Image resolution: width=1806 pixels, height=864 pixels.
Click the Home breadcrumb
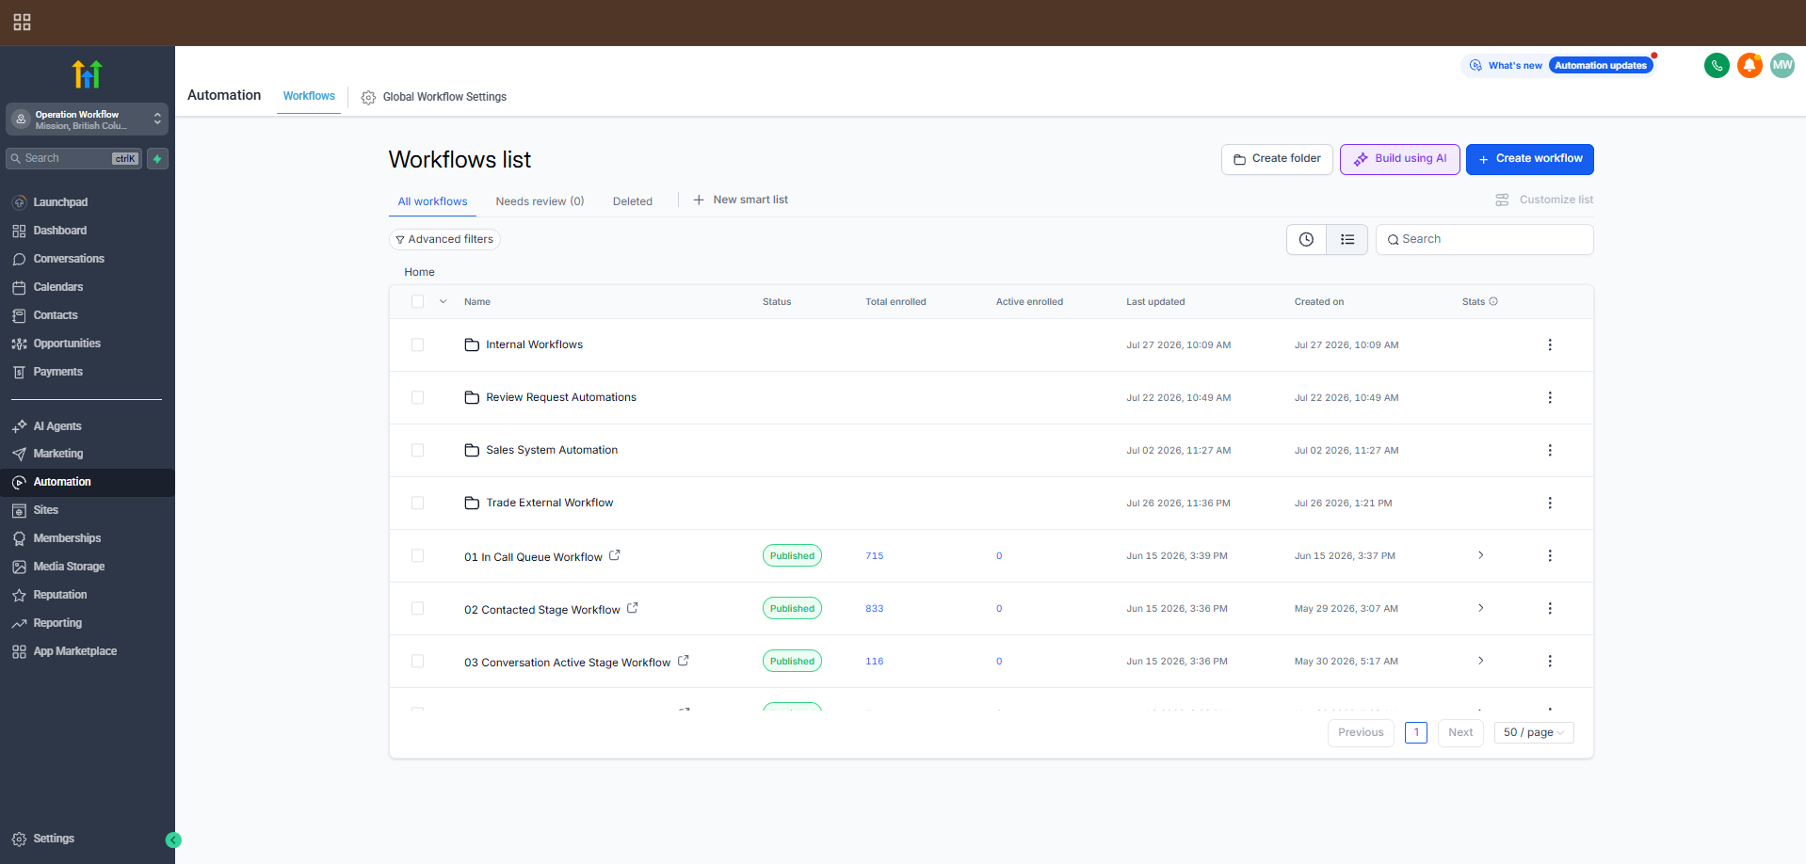pyautogui.click(x=419, y=272)
